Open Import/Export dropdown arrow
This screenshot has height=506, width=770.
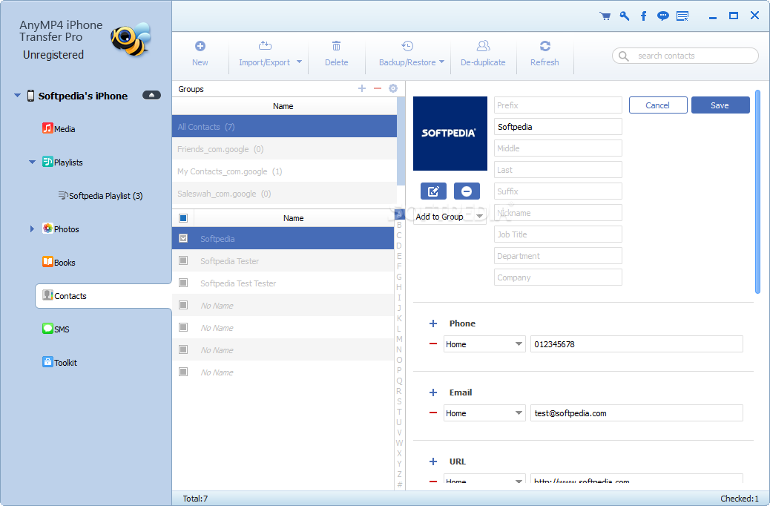click(299, 62)
